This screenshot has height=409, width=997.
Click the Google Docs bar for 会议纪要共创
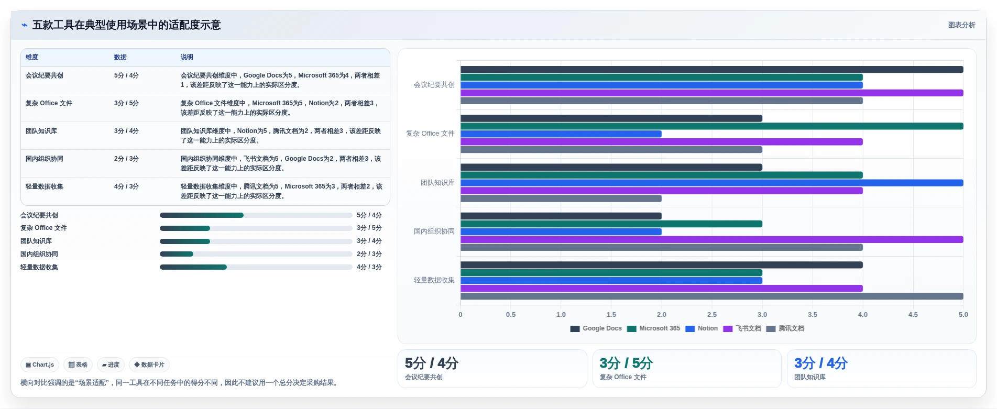click(711, 70)
